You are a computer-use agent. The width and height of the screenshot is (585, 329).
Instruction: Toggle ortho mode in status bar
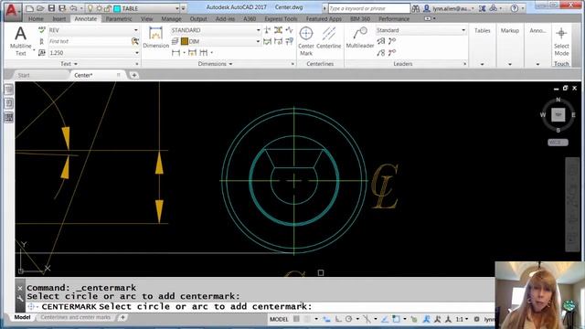click(338, 319)
